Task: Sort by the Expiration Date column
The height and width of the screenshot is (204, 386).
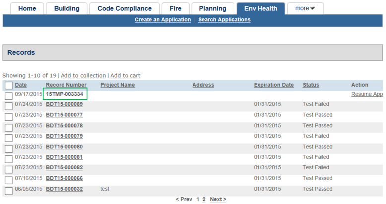Action: point(273,85)
